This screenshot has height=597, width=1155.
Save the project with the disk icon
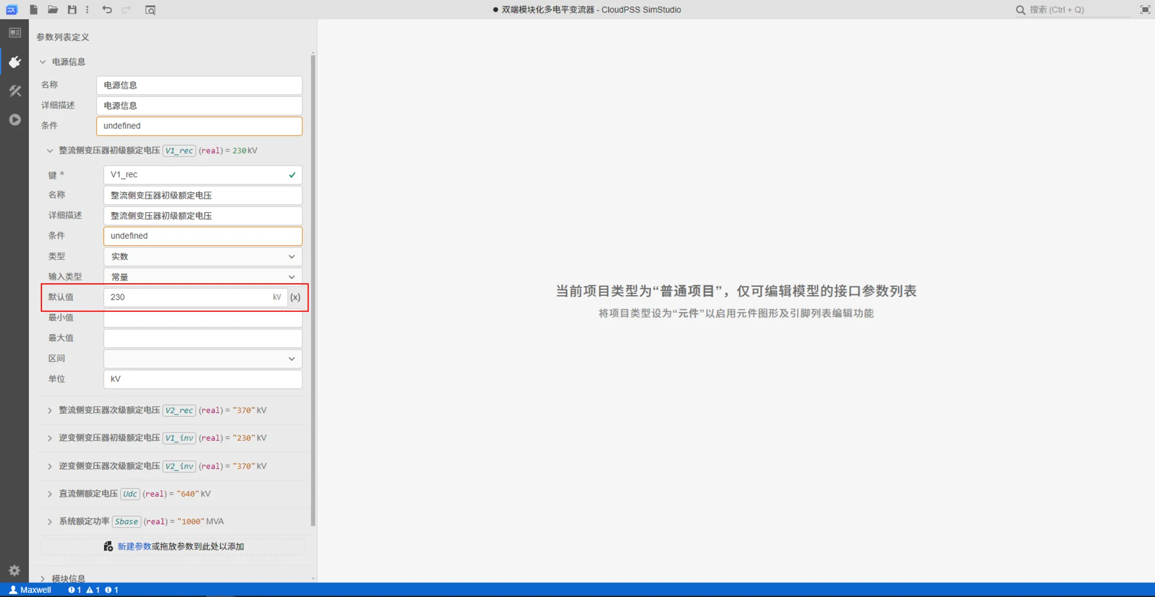point(72,10)
